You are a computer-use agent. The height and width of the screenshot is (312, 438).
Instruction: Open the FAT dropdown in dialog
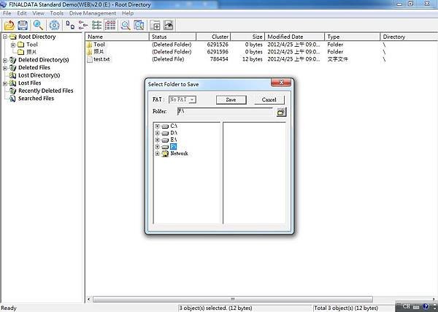pyautogui.click(x=182, y=99)
